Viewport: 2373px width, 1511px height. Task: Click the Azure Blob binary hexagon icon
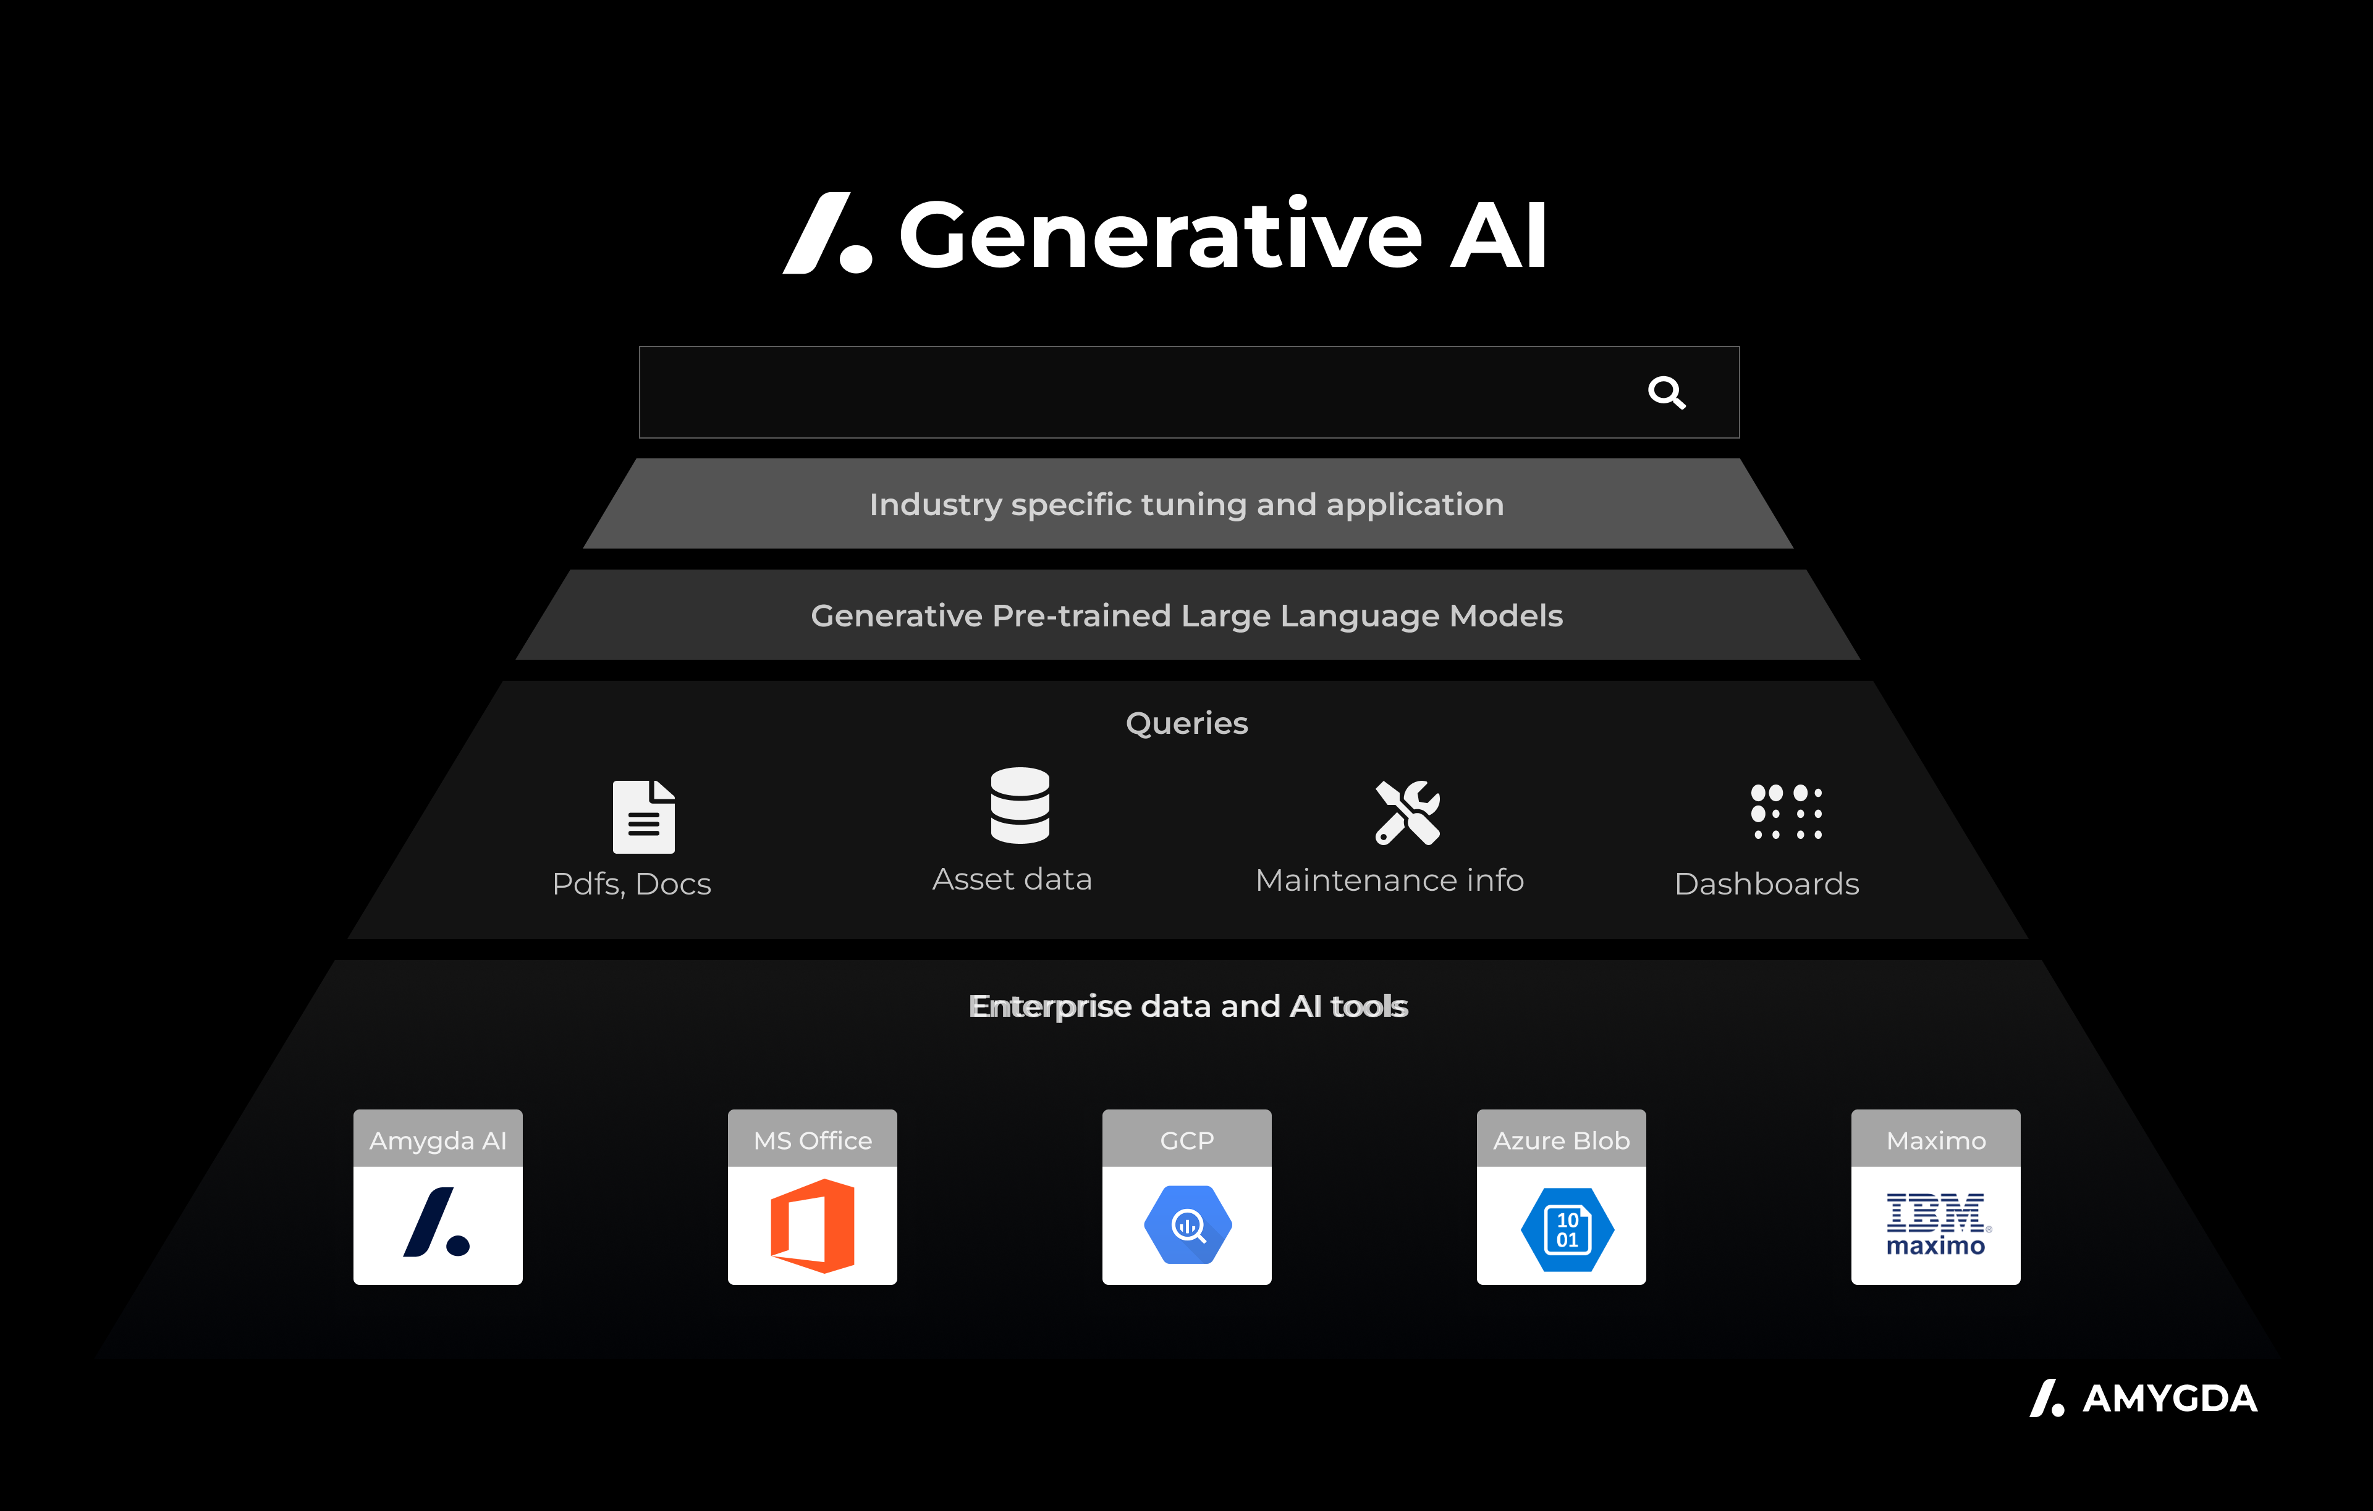point(1566,1228)
